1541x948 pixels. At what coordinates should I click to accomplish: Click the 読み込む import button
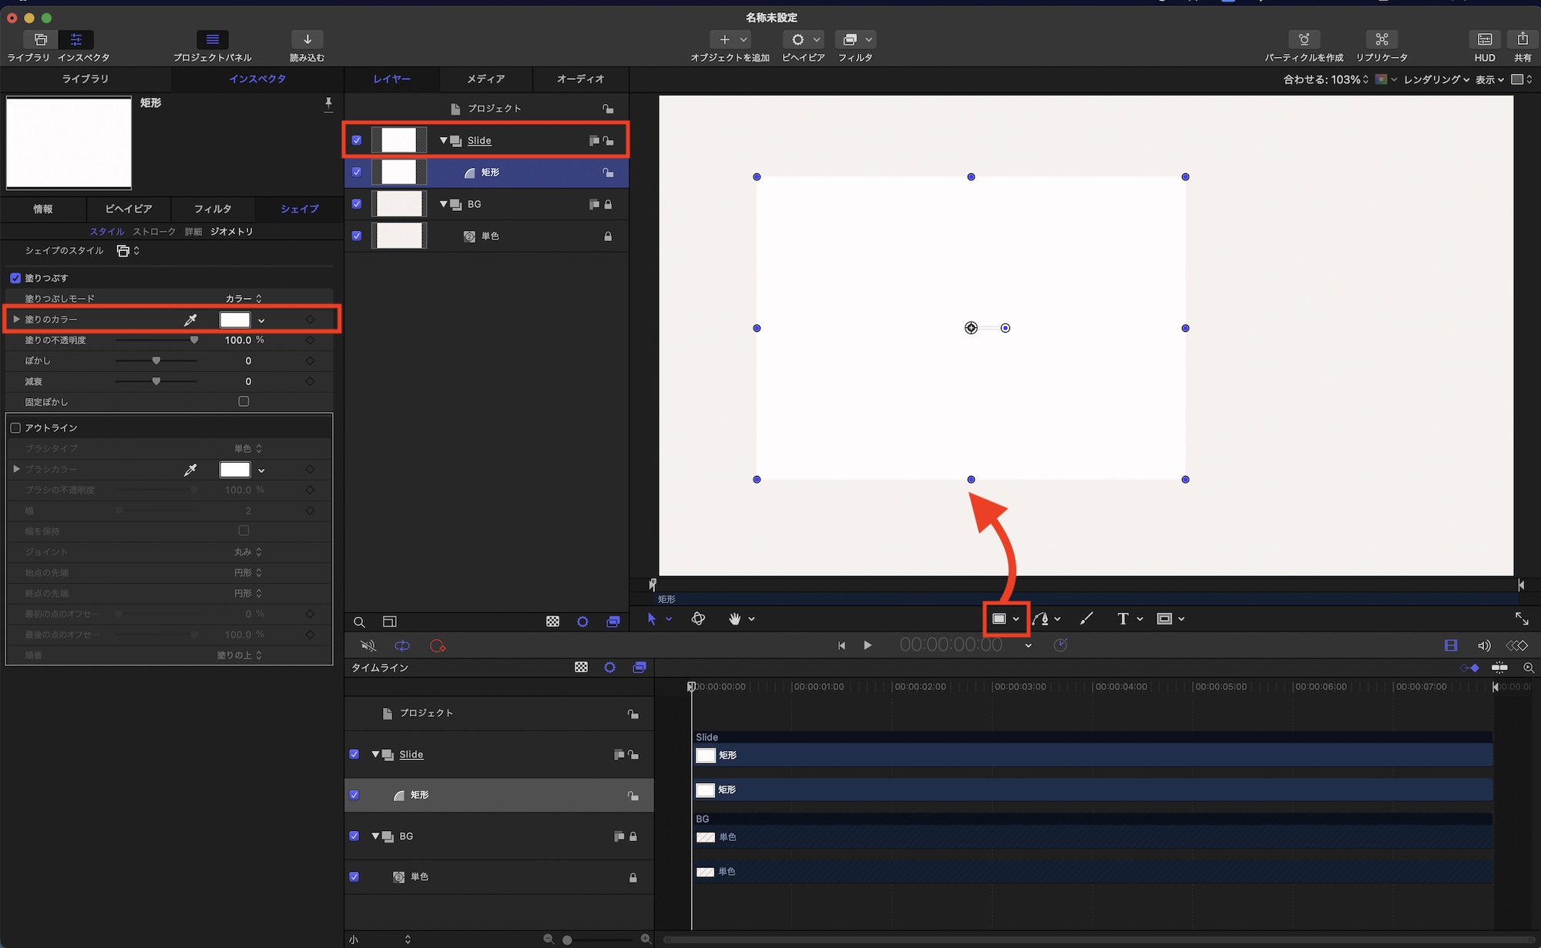[x=307, y=40]
